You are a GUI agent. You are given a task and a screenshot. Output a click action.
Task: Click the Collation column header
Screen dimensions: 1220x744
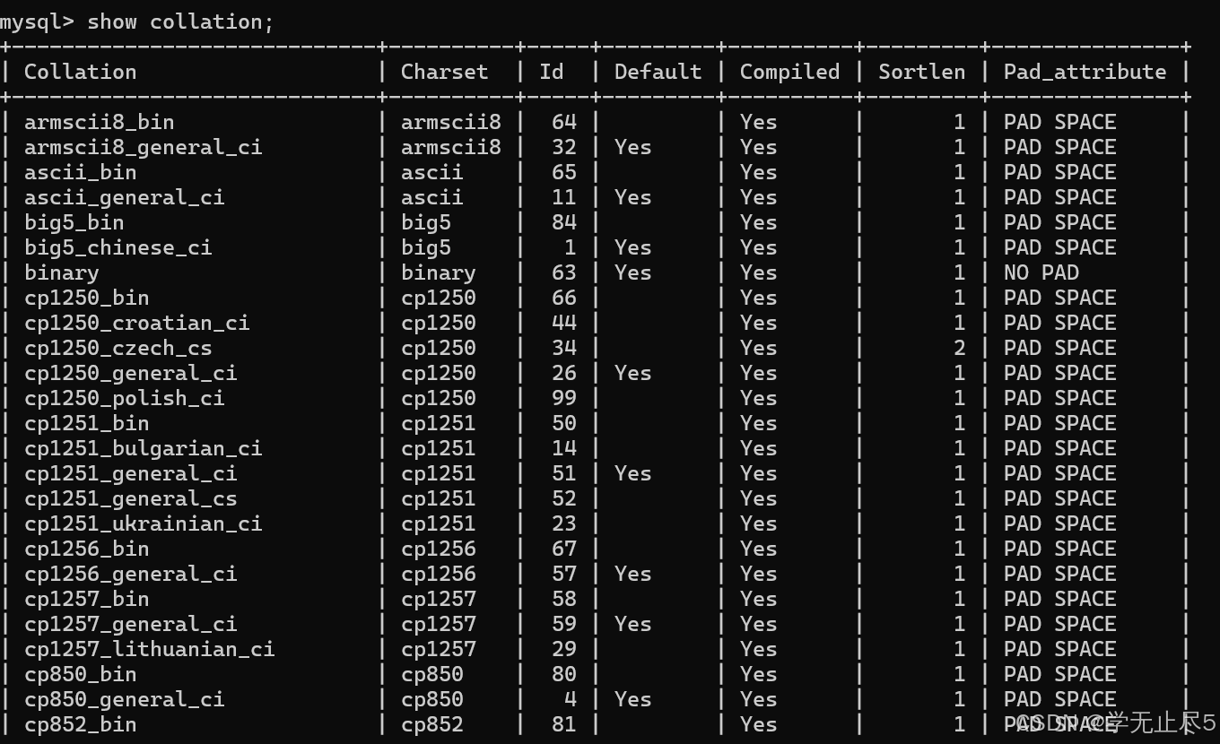pos(80,72)
